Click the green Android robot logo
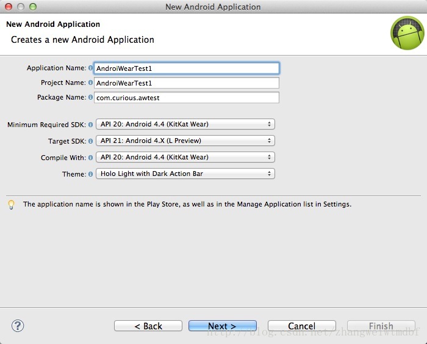This screenshot has width=427, height=344. tap(407, 33)
